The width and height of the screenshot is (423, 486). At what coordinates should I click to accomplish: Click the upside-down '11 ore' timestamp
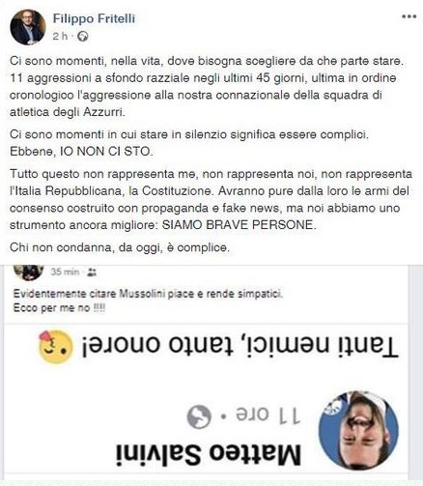pyautogui.click(x=268, y=415)
